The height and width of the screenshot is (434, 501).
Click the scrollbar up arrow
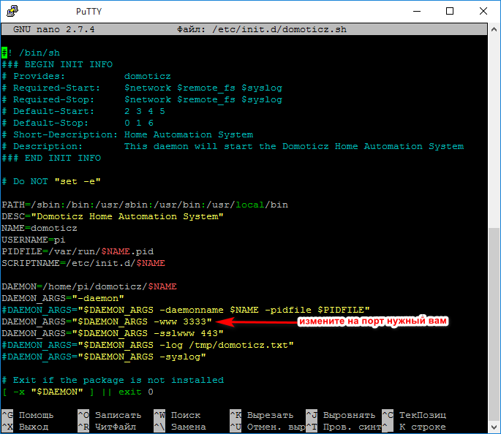coord(494,29)
